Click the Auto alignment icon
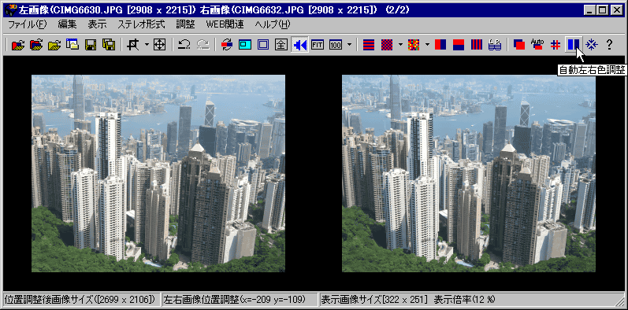 coord(537,45)
